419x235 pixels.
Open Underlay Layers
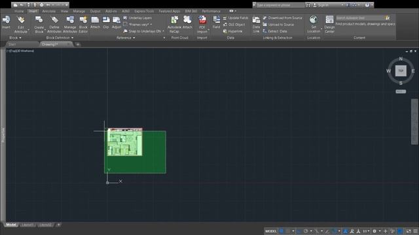[137, 18]
